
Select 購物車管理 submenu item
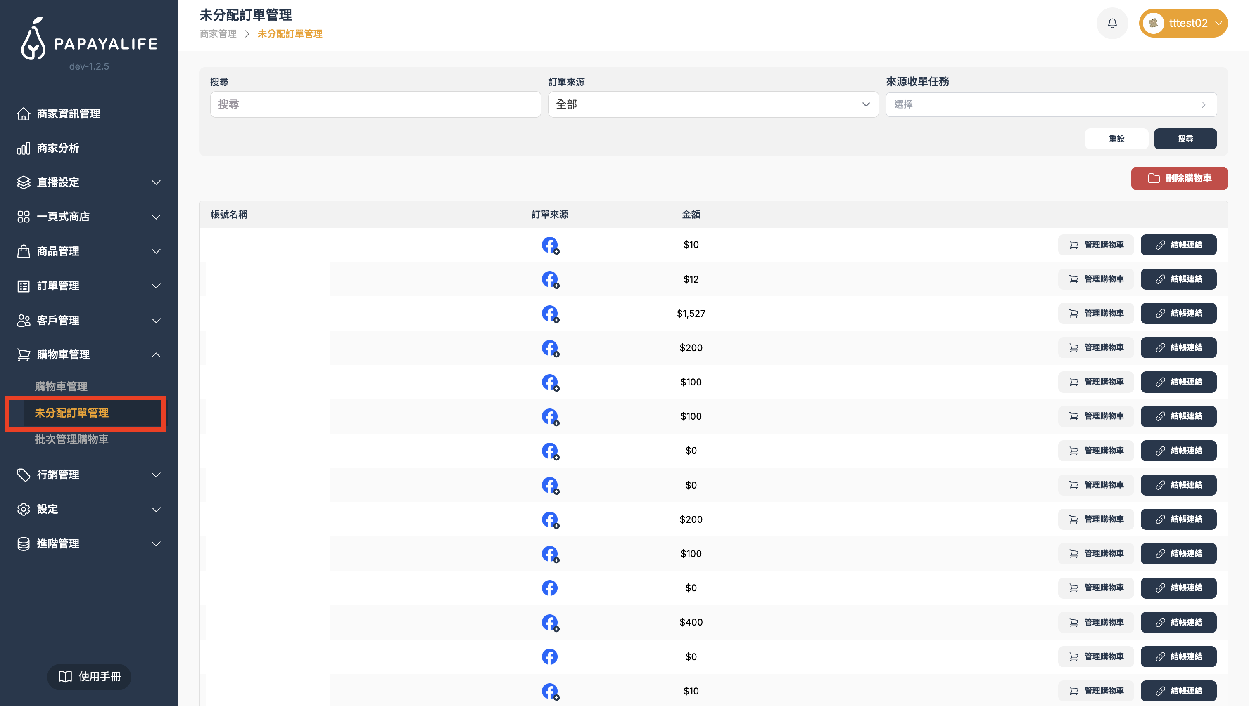(x=61, y=387)
